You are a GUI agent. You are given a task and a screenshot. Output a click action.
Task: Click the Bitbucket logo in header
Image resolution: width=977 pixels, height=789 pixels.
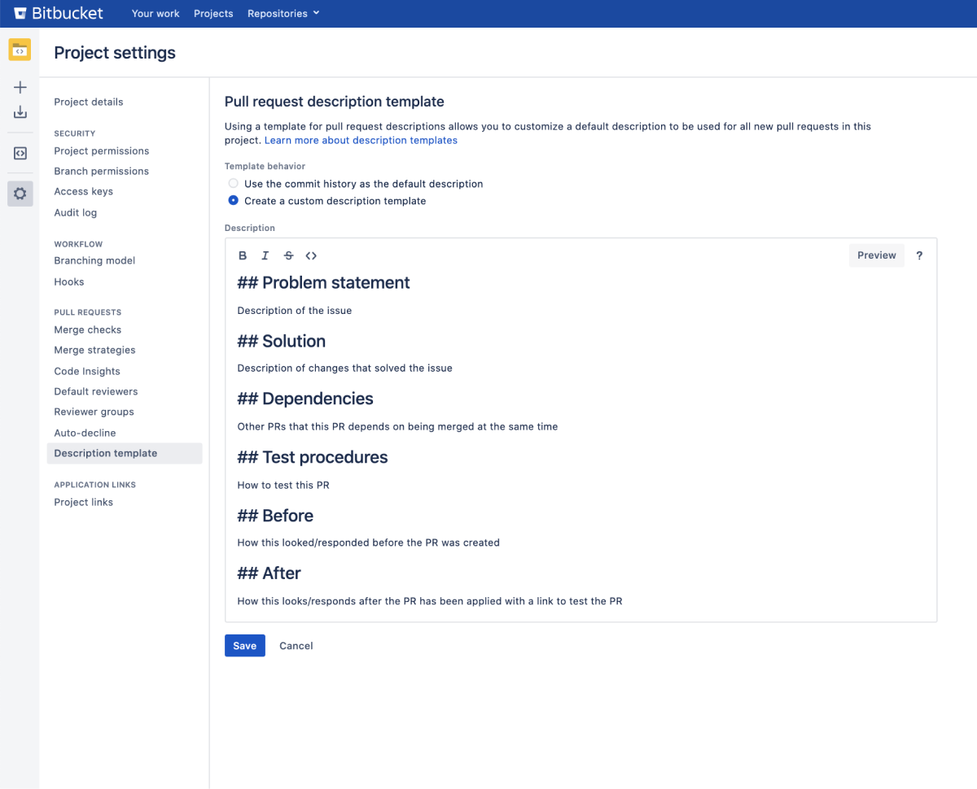[57, 13]
